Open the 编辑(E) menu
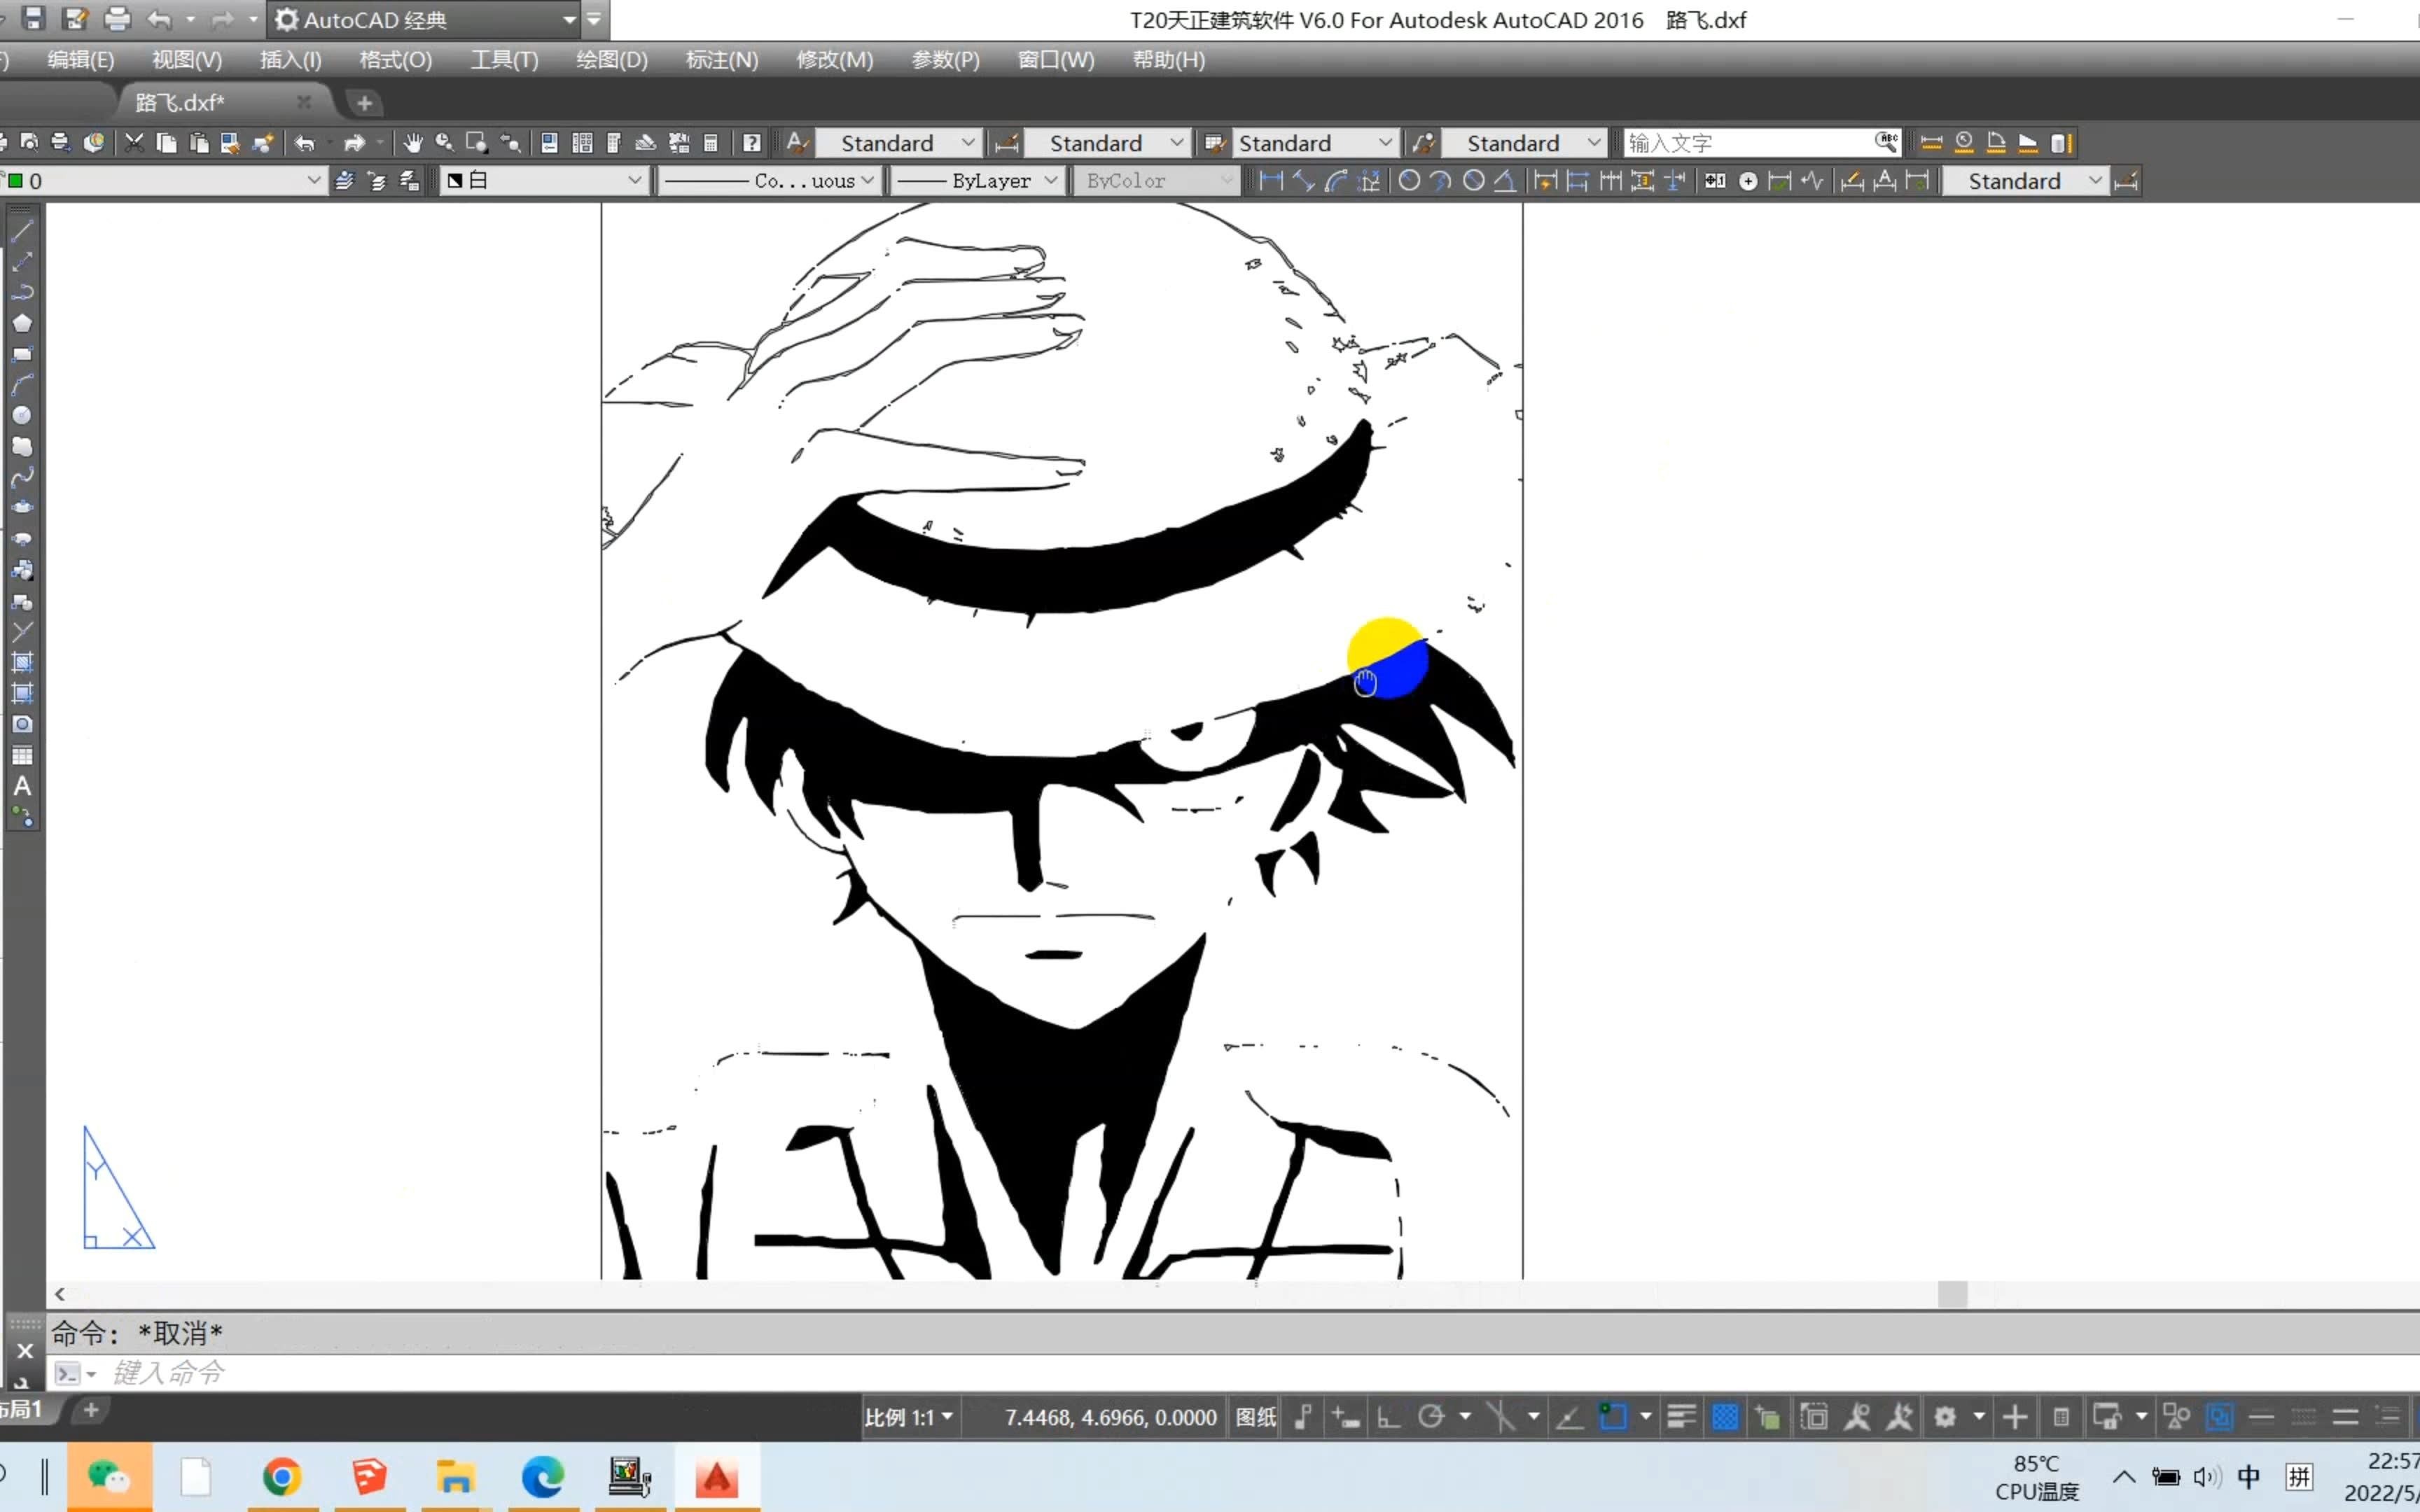The image size is (2420, 1512). coord(81,60)
